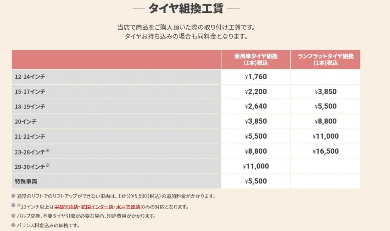Select the 12-14インチ row label
This screenshot has height=231, width=390.
tap(30, 76)
